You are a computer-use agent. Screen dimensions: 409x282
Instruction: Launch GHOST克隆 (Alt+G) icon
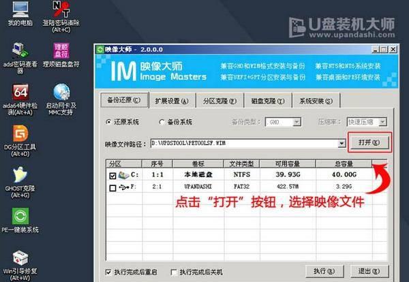click(20, 183)
